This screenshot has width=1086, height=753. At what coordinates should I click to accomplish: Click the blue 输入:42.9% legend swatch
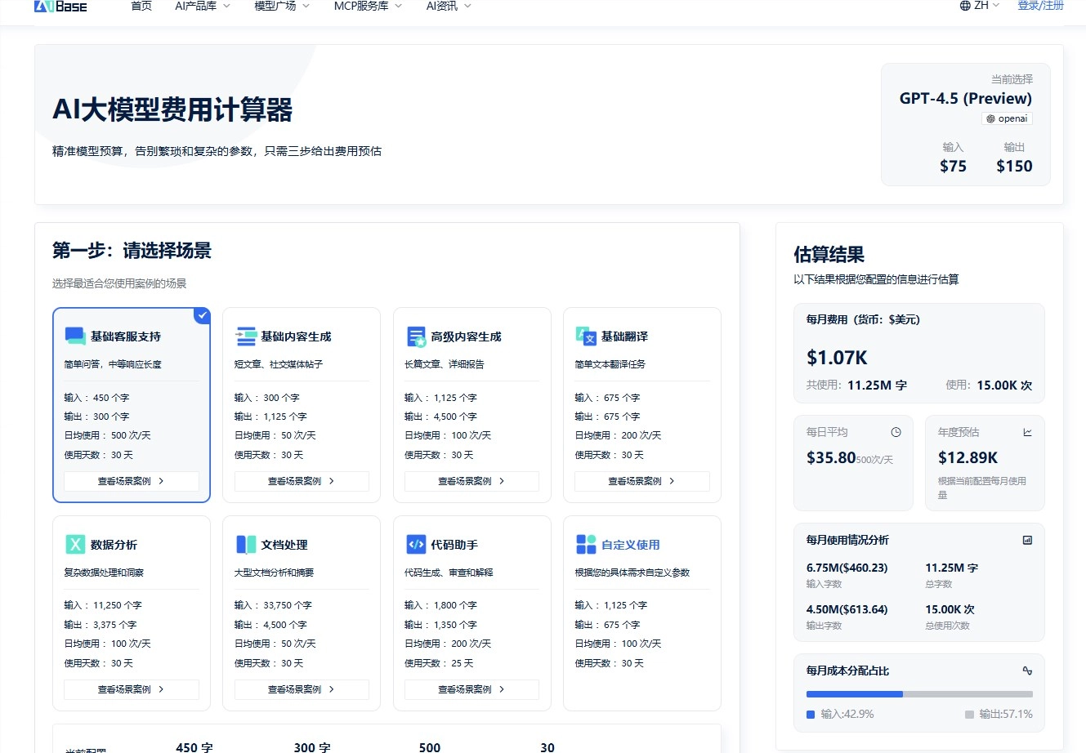811,715
